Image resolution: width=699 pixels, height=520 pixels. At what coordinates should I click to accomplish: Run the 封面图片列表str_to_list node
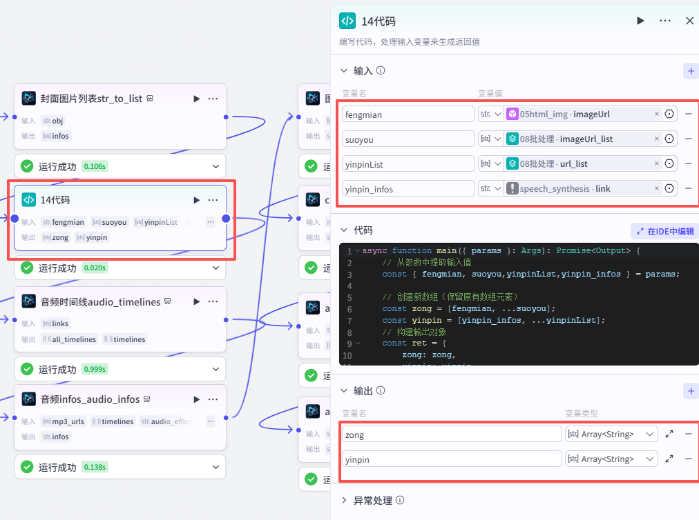196,99
